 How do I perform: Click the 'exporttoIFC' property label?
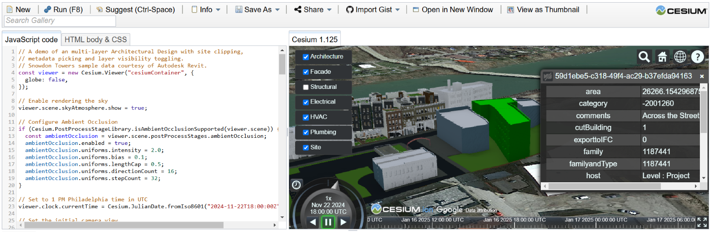click(x=593, y=140)
